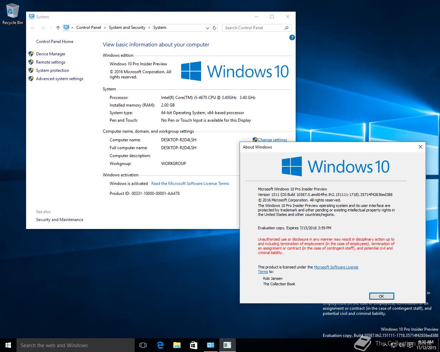Open Device Manager link
The height and width of the screenshot is (352, 440).
(51, 54)
